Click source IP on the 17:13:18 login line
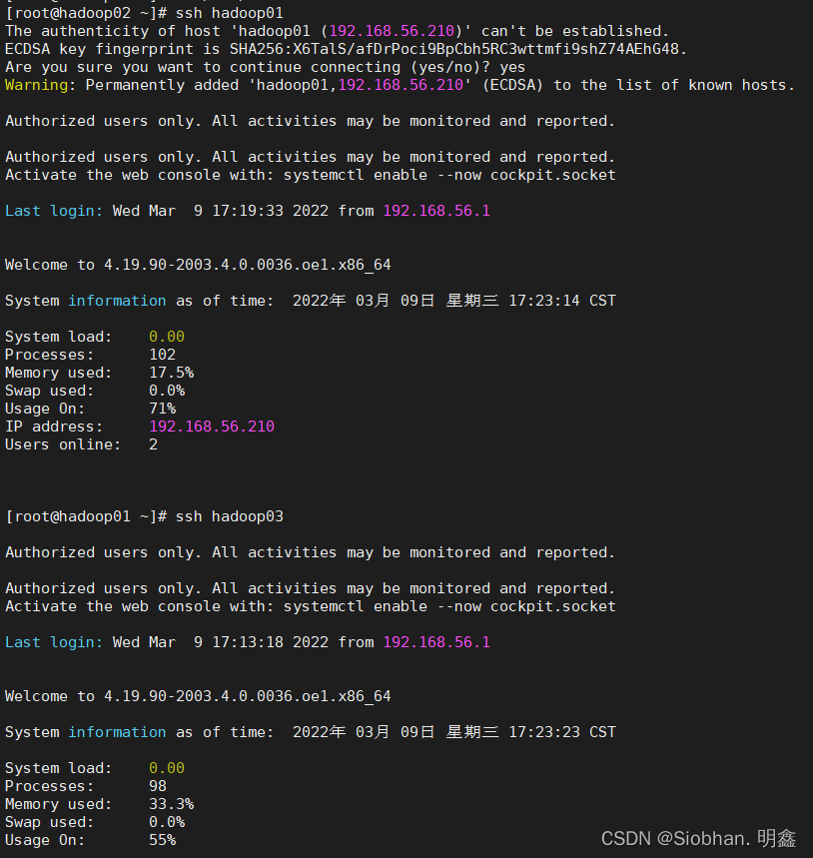This screenshot has height=858, width=813. coord(436,642)
